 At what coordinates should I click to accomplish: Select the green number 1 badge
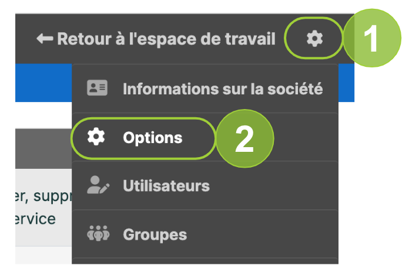pyautogui.click(x=372, y=38)
